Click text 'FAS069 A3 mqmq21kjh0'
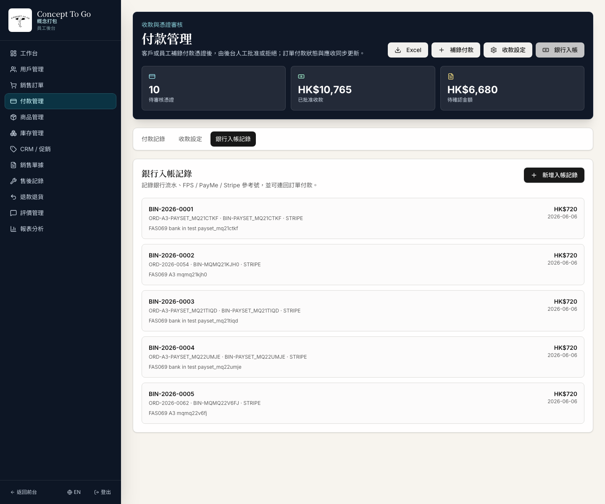605x504 pixels. 178,275
